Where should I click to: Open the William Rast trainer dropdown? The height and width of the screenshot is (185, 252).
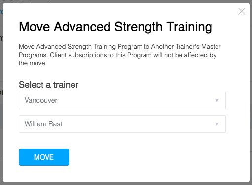(122, 124)
